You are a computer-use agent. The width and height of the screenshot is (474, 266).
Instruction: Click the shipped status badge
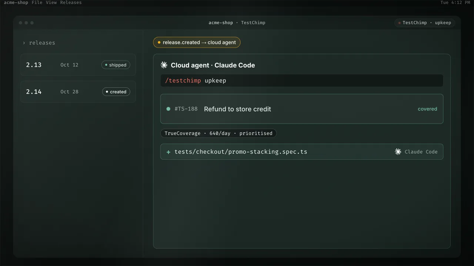click(x=116, y=65)
